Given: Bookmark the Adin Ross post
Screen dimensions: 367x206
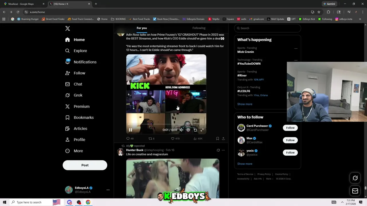Looking at the screenshot, I should click(218, 138).
